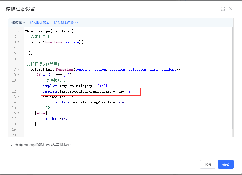Click the //按钮提交前置事件 comment line

pyautogui.click(x=44, y=64)
